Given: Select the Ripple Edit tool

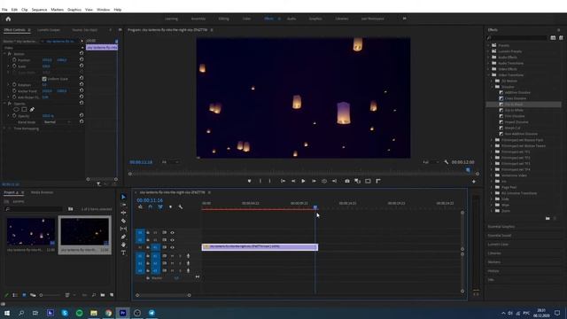Looking at the screenshot, I should click(x=123, y=213).
